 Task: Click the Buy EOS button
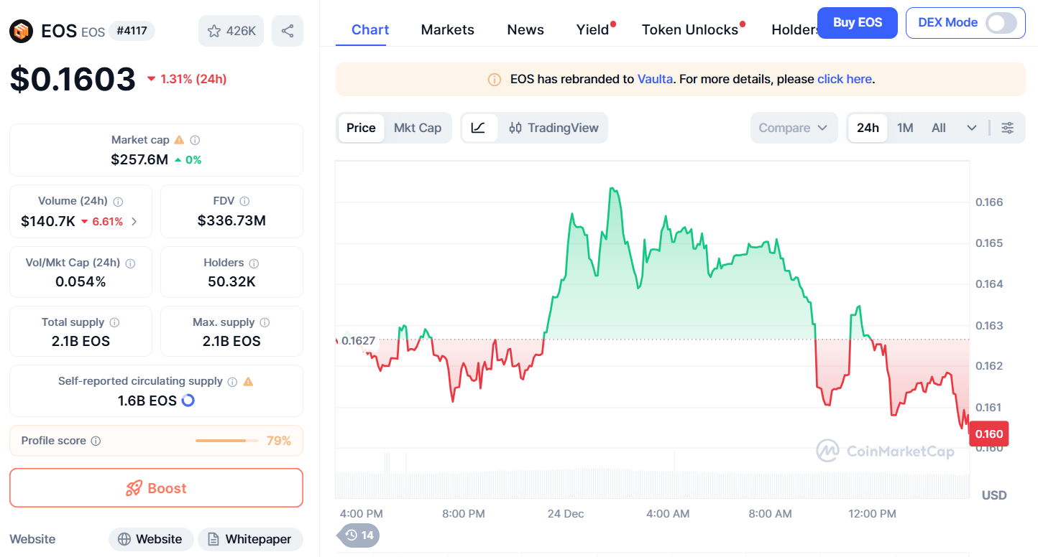[x=857, y=22]
